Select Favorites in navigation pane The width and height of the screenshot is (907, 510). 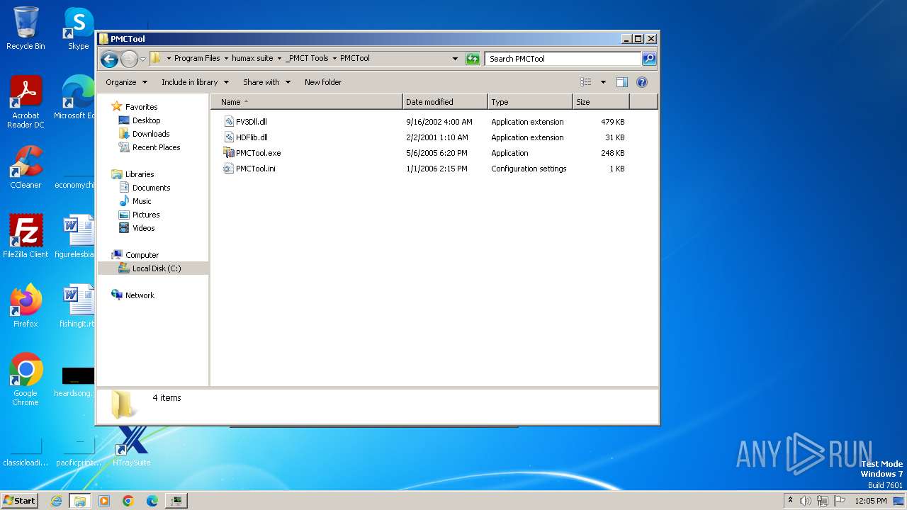tap(141, 107)
